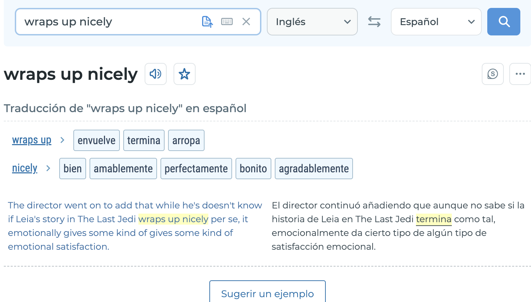531x302 pixels.
Task: Click the highlighted 'termina' in the Spanish example
Action: click(434, 219)
